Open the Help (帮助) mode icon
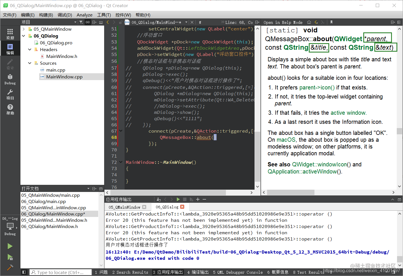This screenshot has width=403, height=276. pos(10,109)
